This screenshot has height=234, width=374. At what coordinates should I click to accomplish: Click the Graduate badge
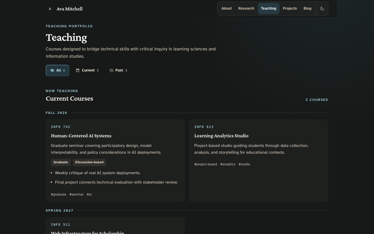[x=61, y=162]
